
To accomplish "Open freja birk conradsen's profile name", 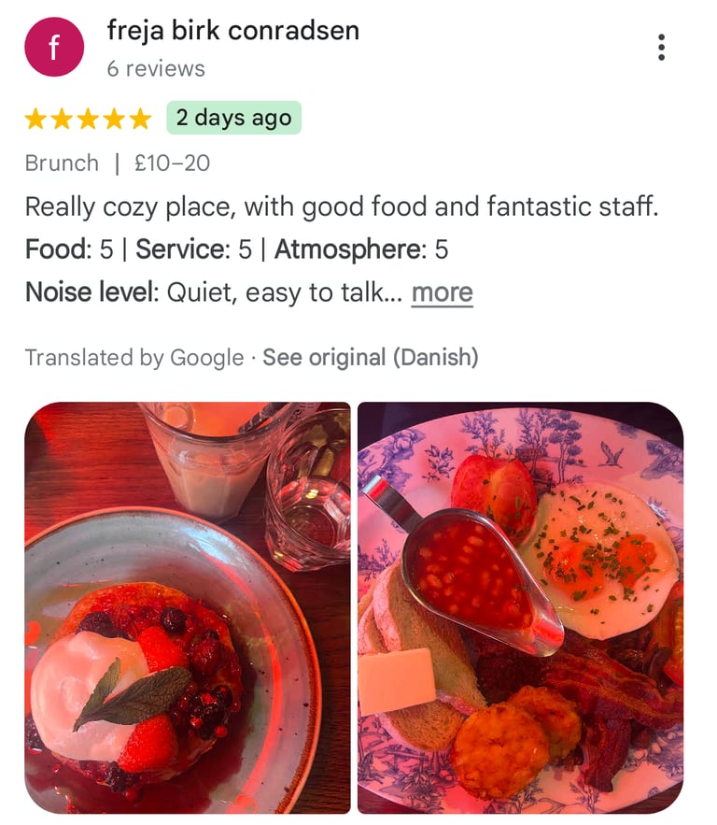I will [x=233, y=31].
